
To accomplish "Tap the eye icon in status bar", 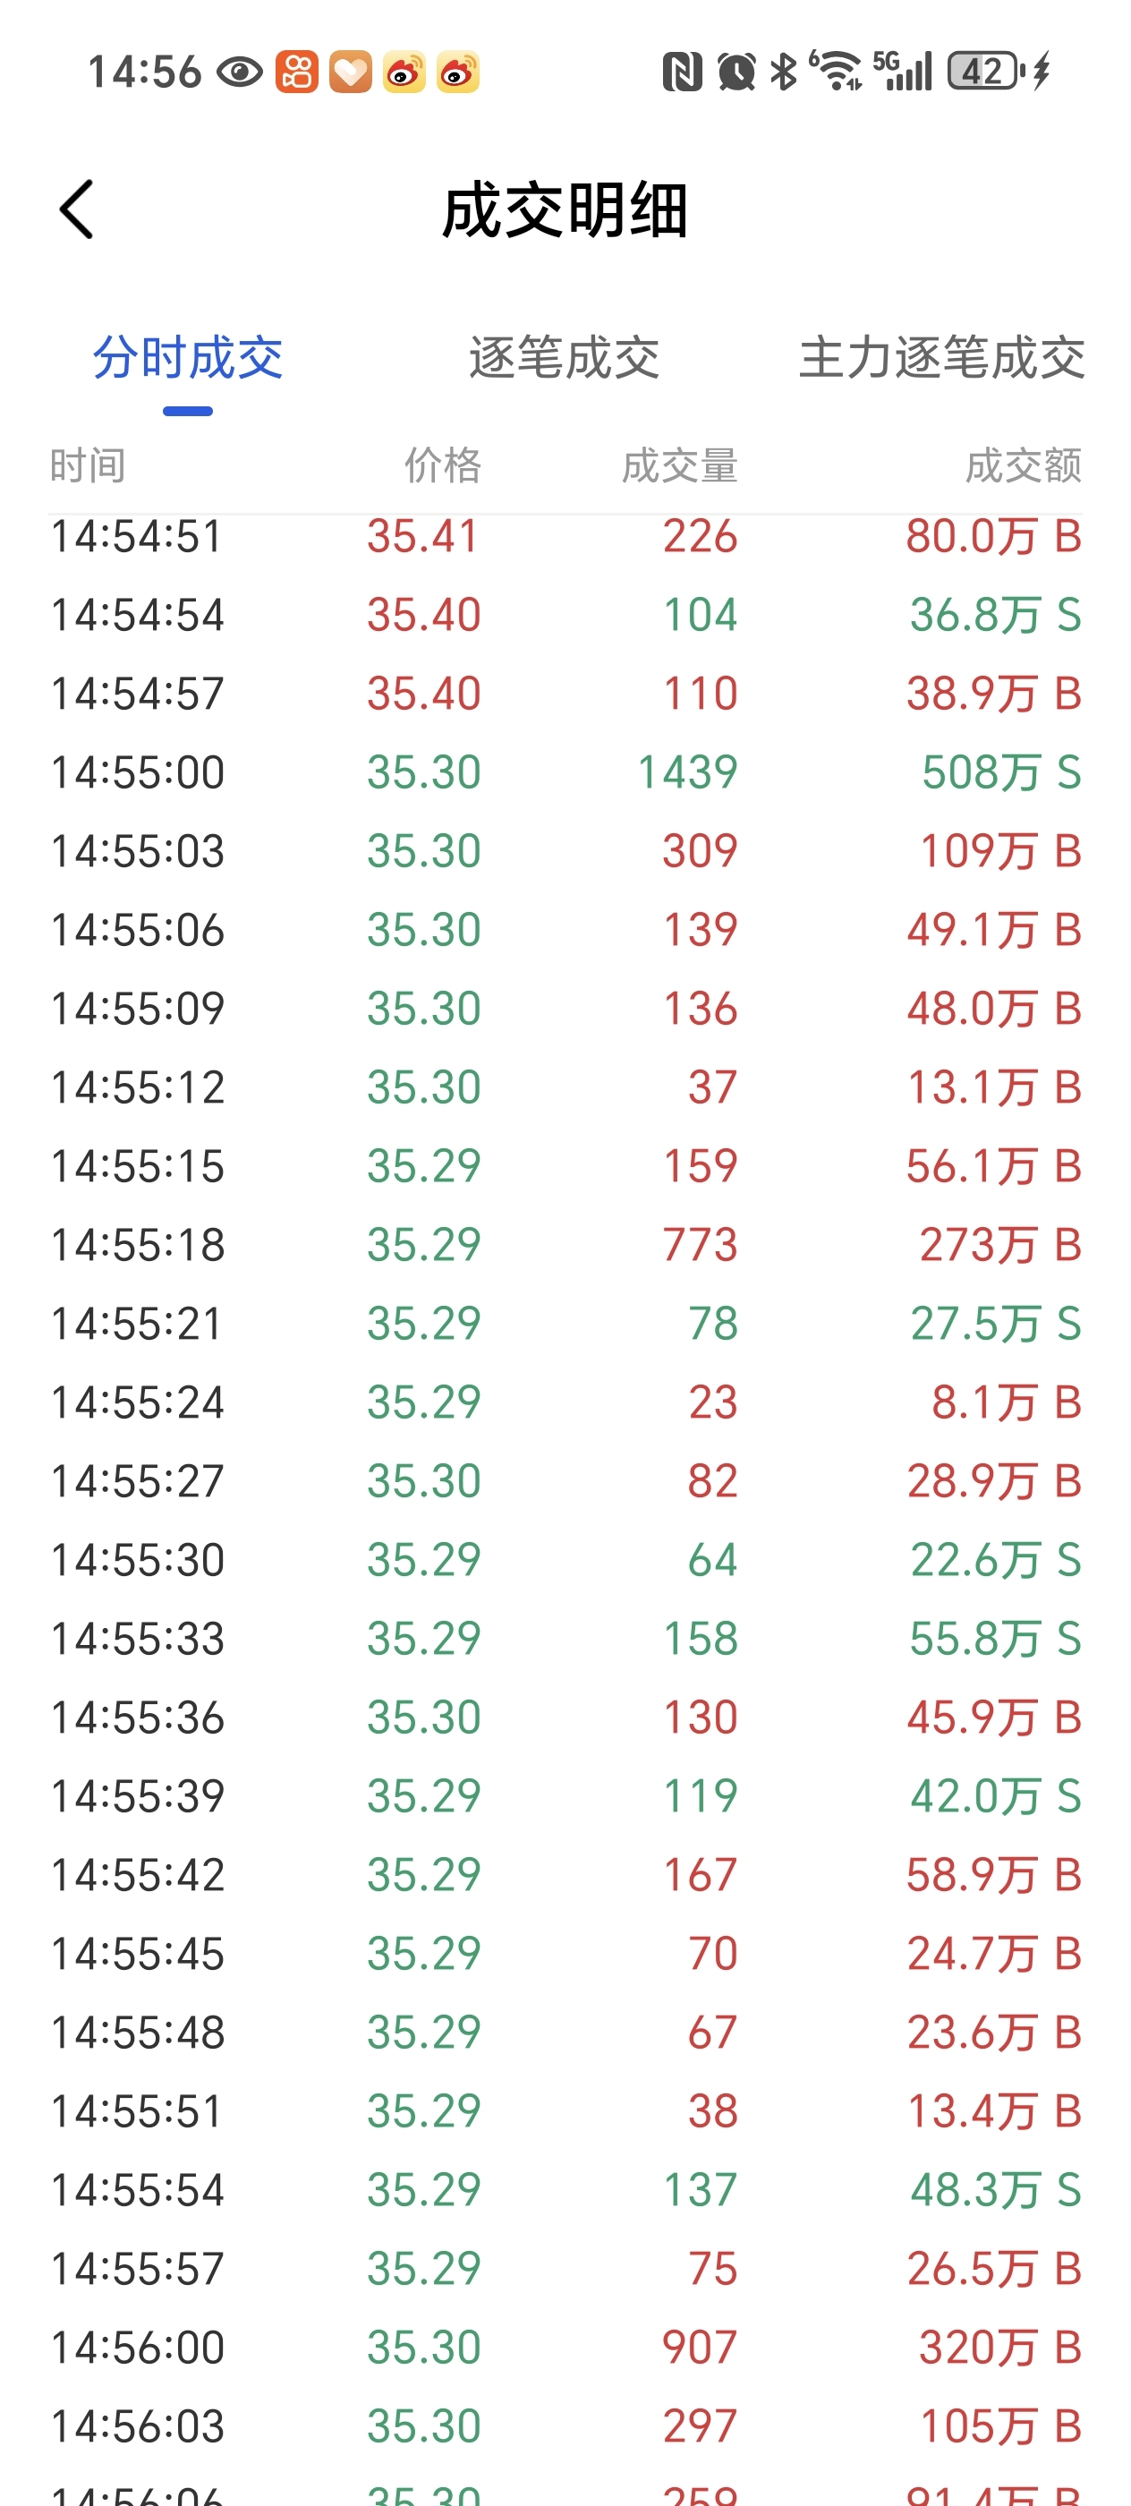I will click(239, 72).
